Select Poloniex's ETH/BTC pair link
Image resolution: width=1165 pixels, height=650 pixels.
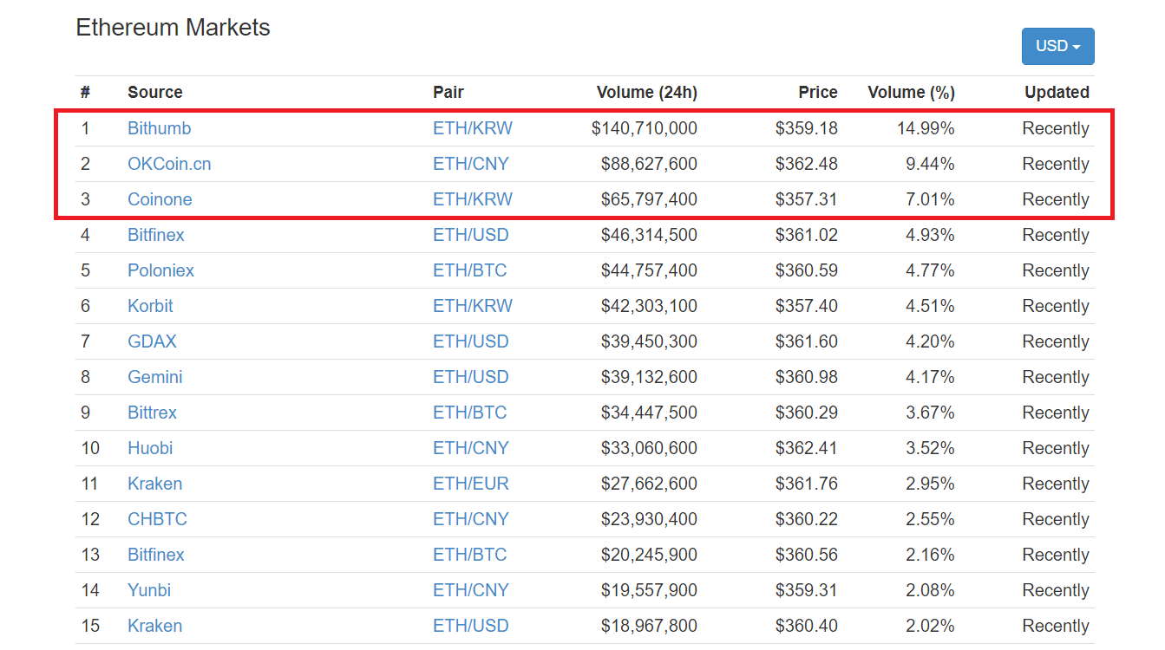coord(469,270)
